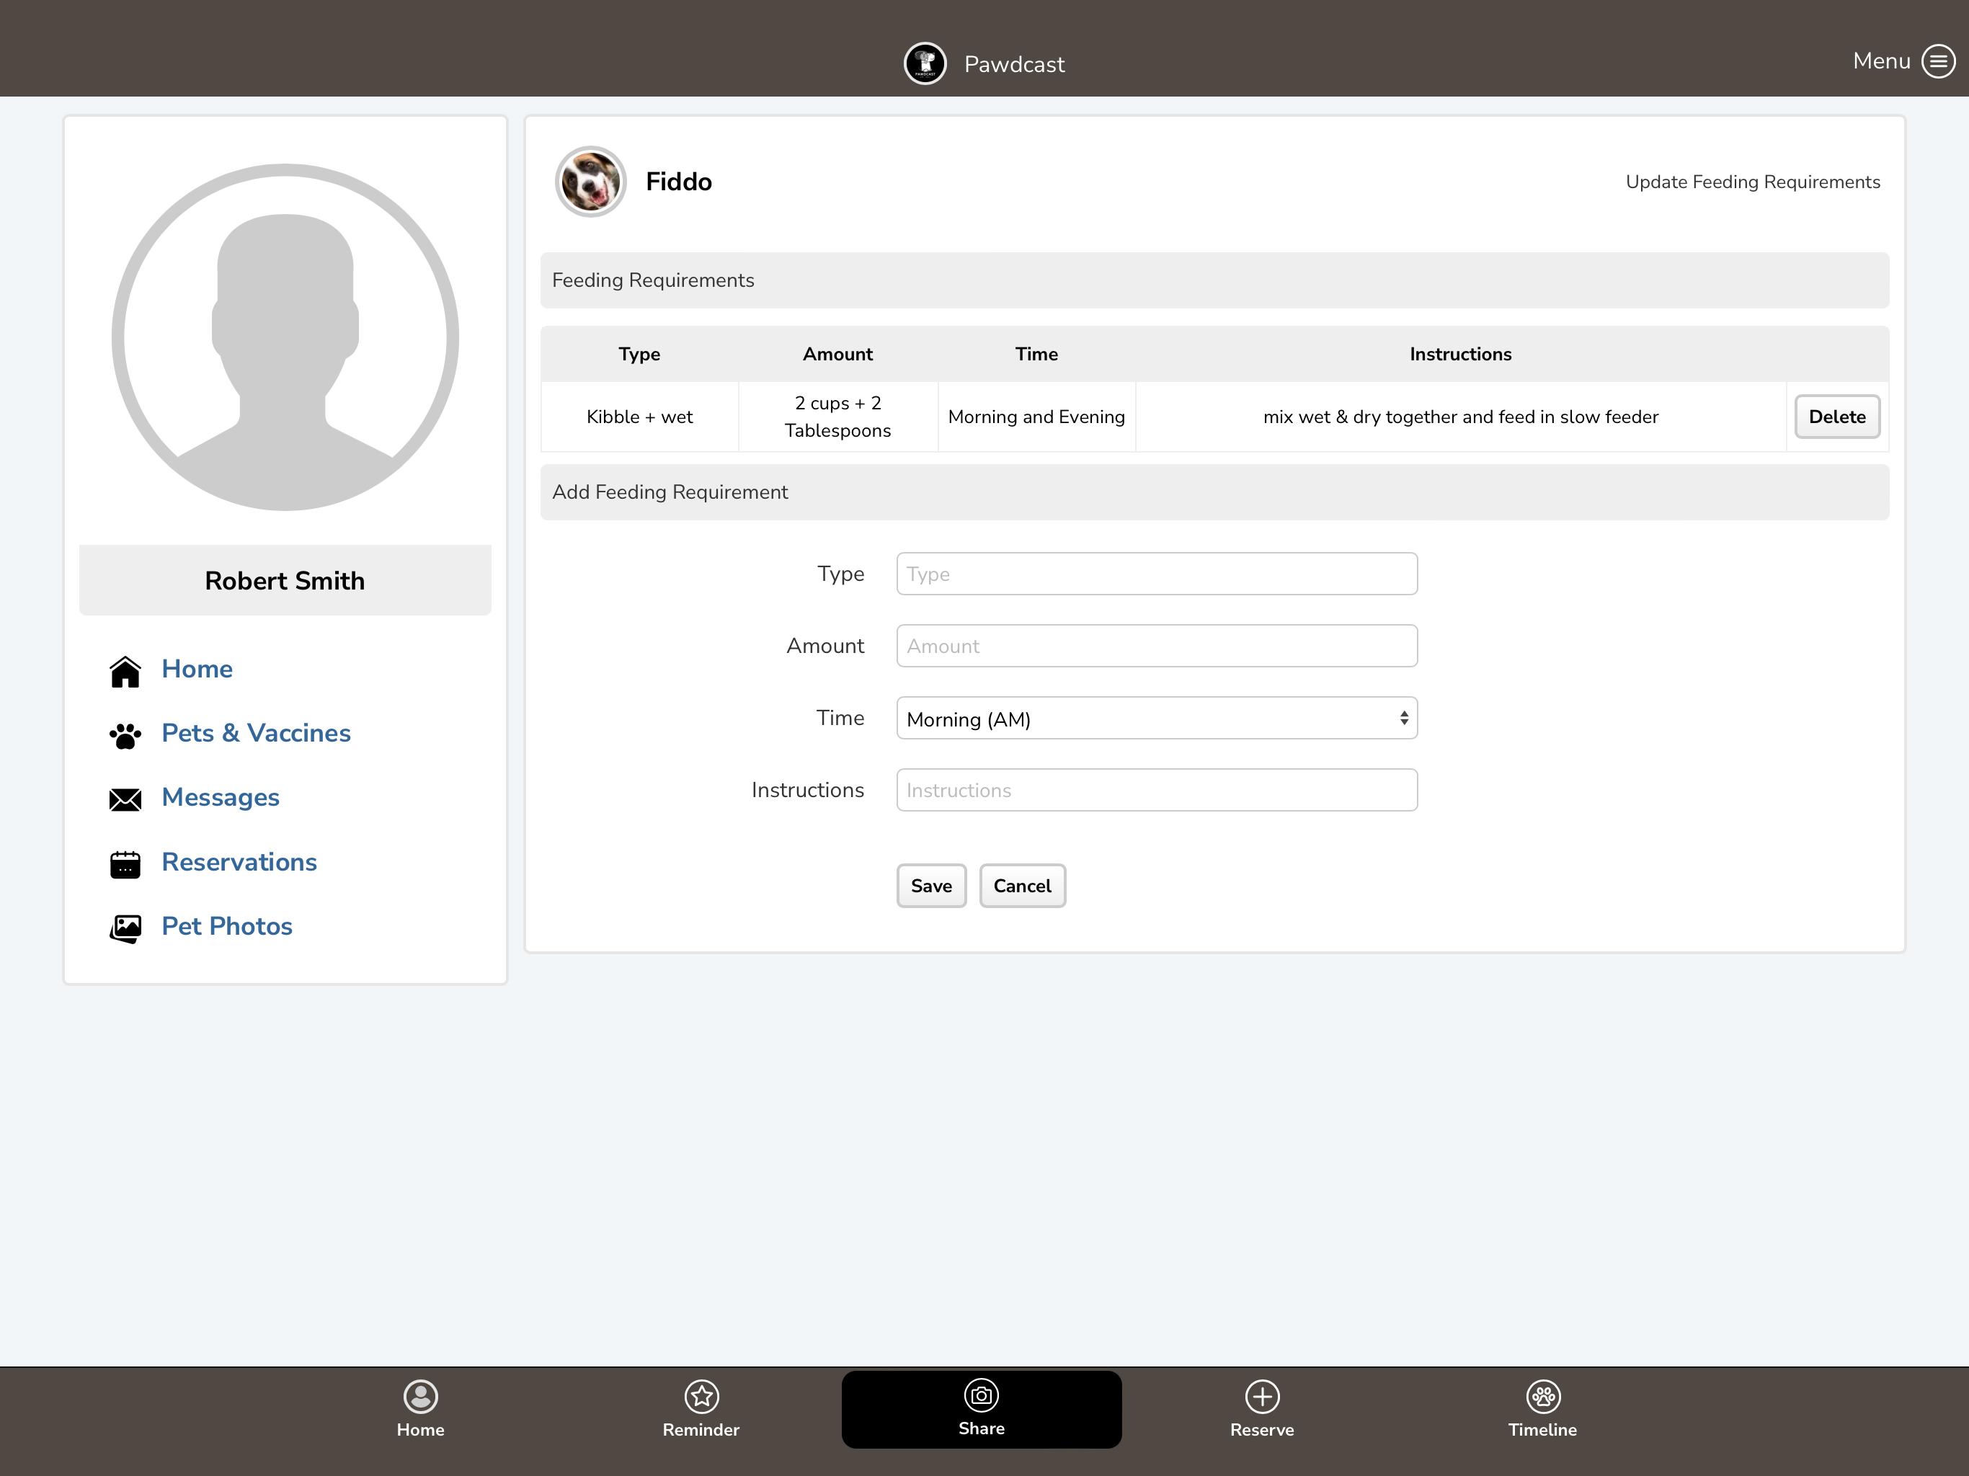Tap the Timeline paw icon
1969x1476 pixels.
pyautogui.click(x=1542, y=1396)
